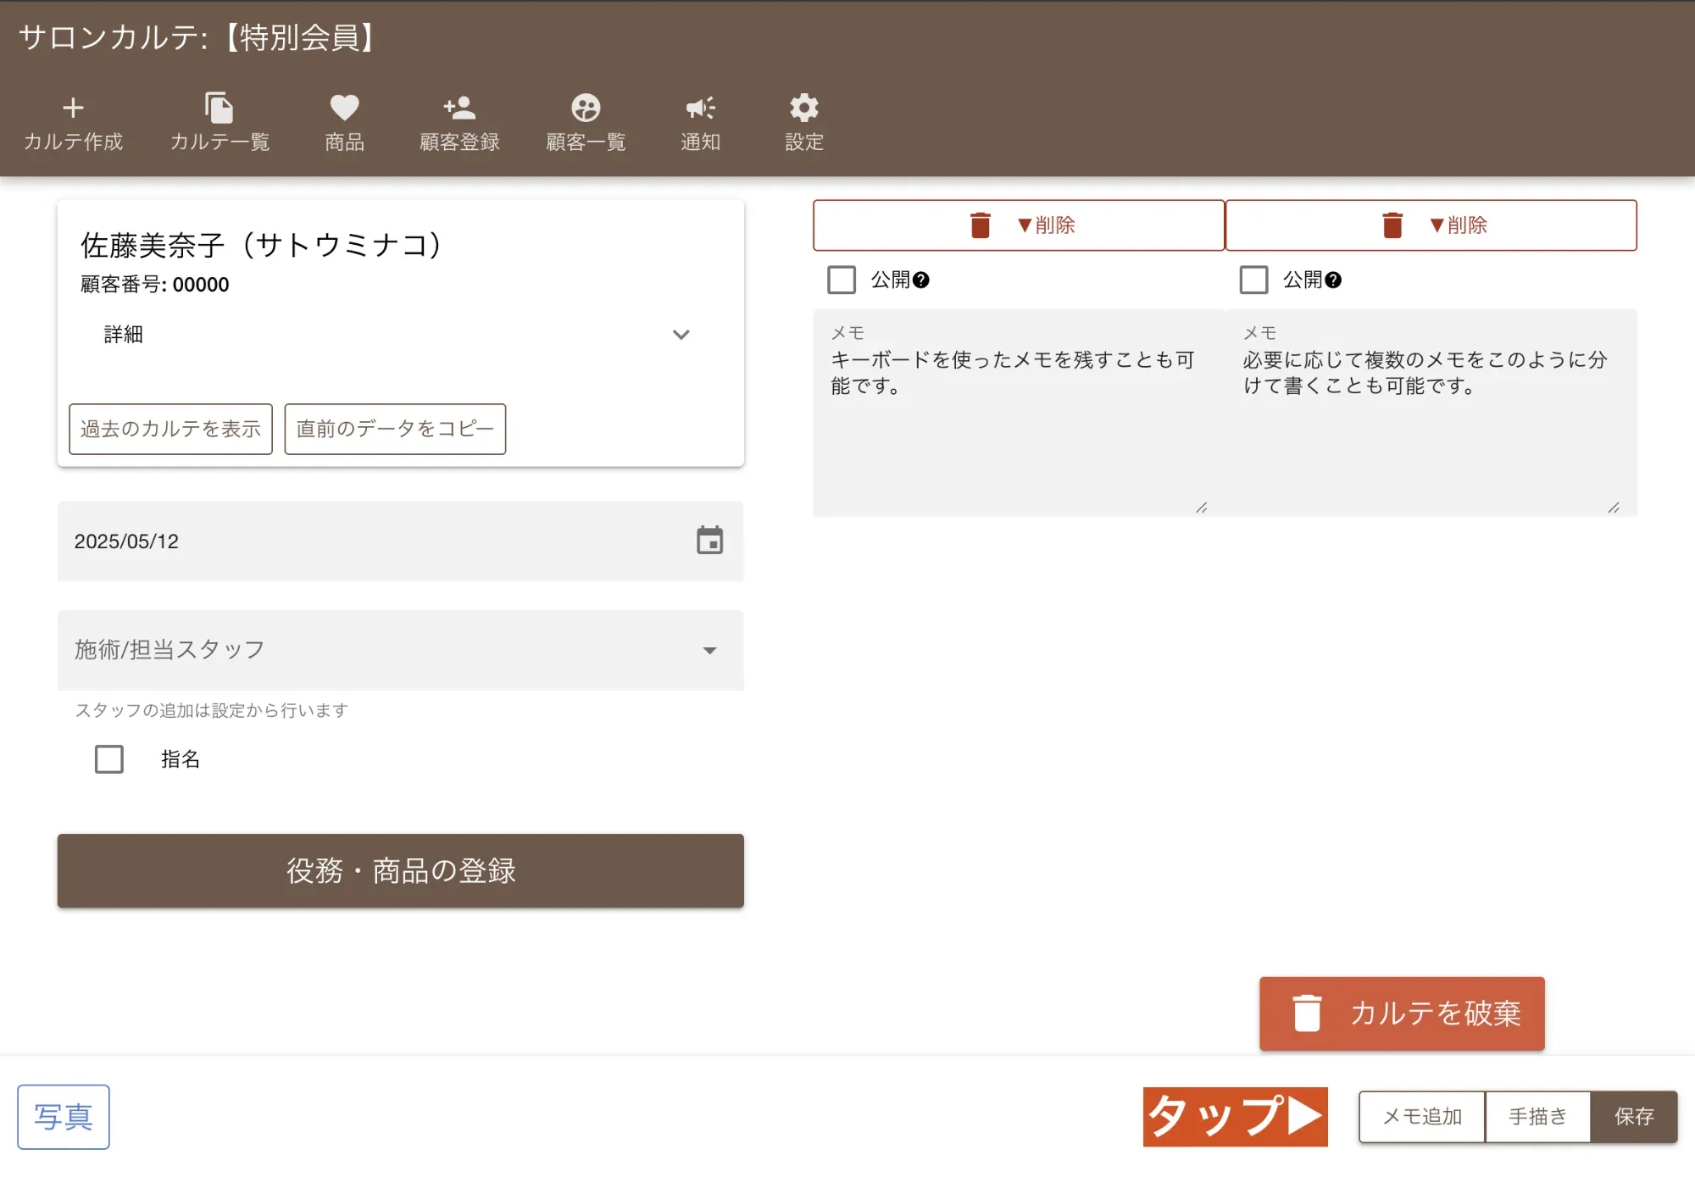The width and height of the screenshot is (1695, 1177).
Task: Expand the 詳細 section chevron
Action: tap(681, 336)
